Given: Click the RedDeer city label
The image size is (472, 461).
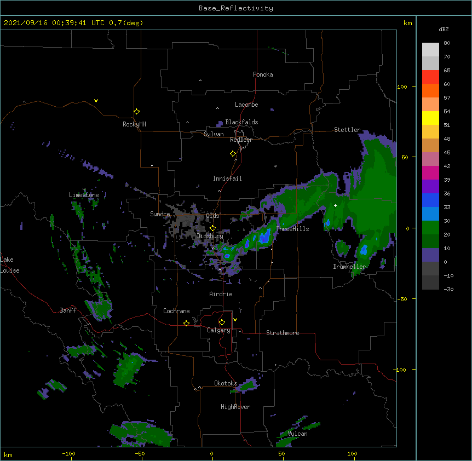Looking at the screenshot, I should [241, 140].
